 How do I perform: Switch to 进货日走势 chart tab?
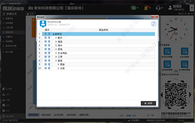pyautogui.click(x=71, y=115)
